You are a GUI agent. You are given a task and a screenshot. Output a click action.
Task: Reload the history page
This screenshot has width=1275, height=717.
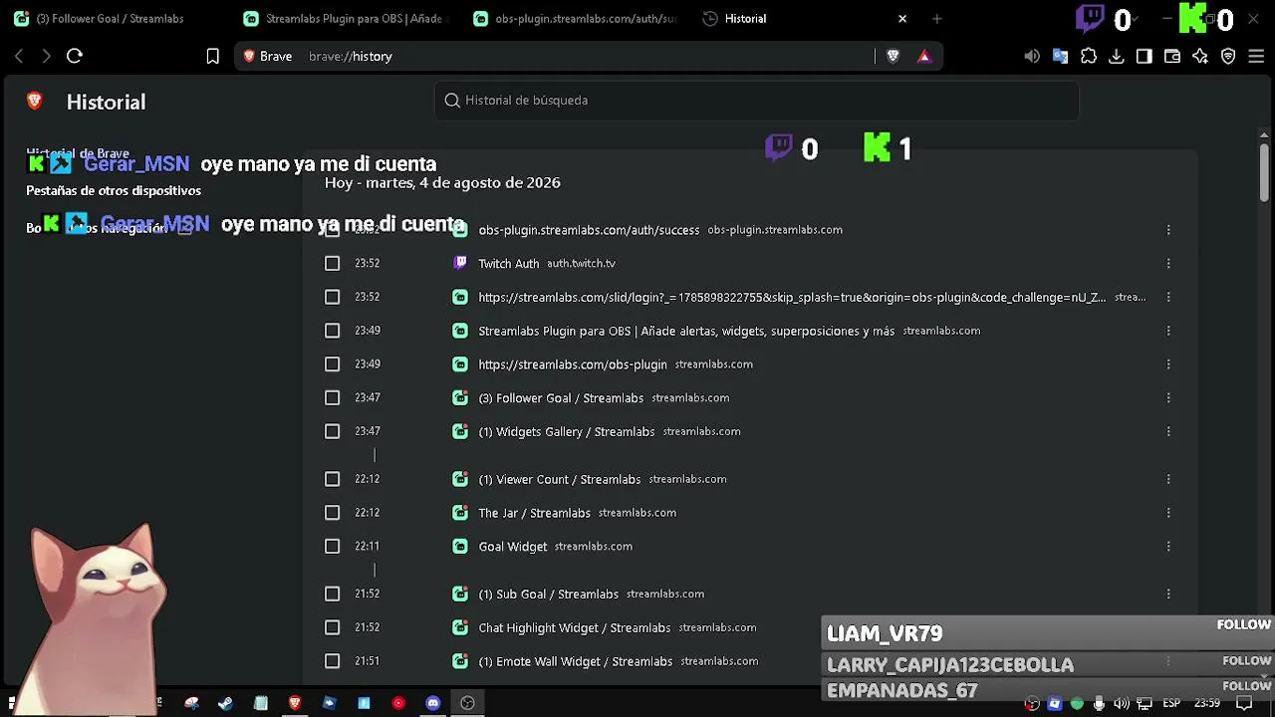coord(75,57)
